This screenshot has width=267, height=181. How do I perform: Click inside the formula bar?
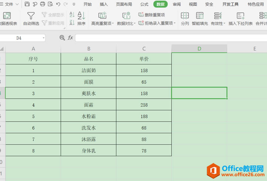tap(171, 38)
